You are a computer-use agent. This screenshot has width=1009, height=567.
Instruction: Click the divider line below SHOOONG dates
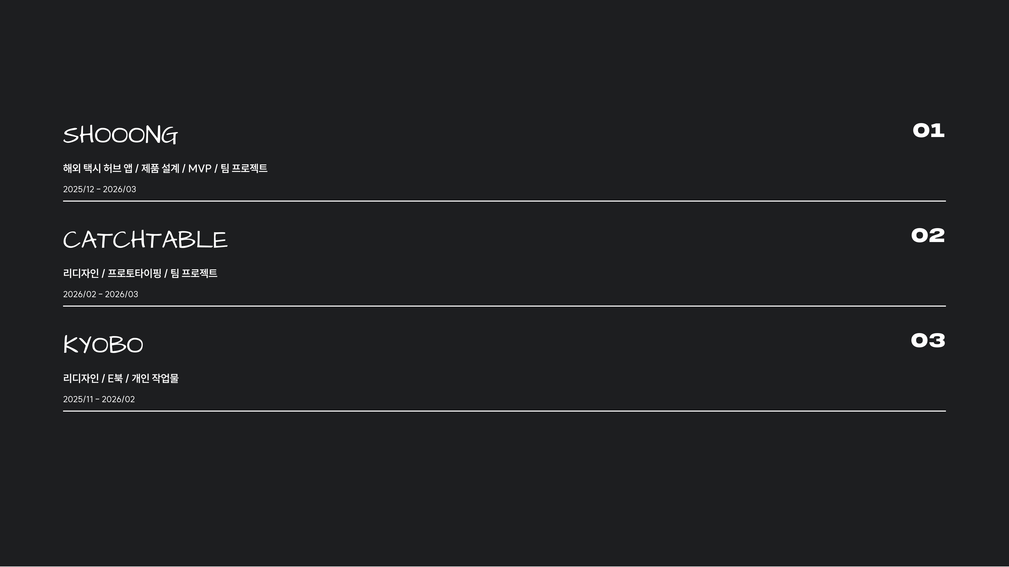(x=504, y=201)
